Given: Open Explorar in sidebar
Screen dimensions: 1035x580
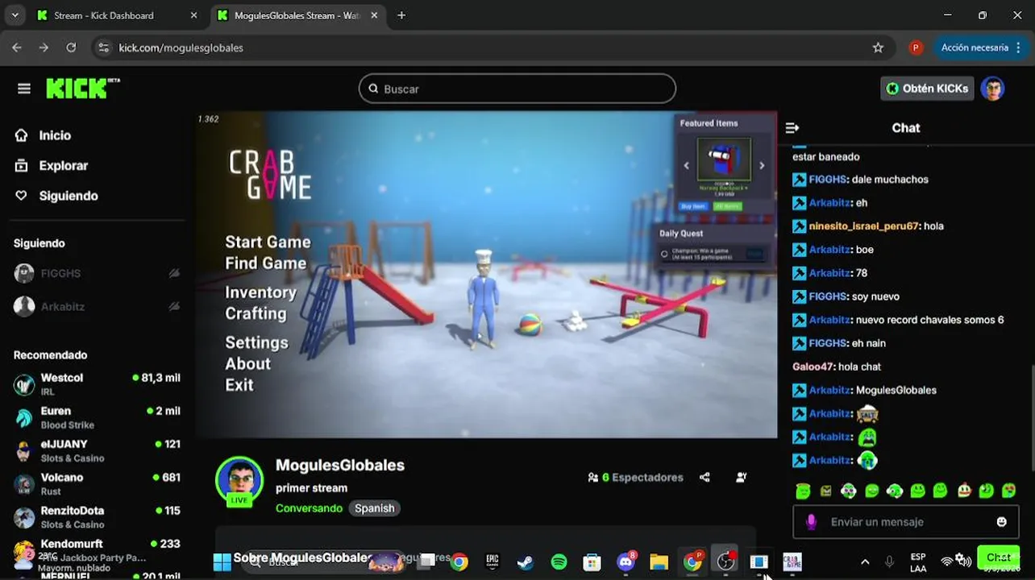Looking at the screenshot, I should tap(63, 165).
